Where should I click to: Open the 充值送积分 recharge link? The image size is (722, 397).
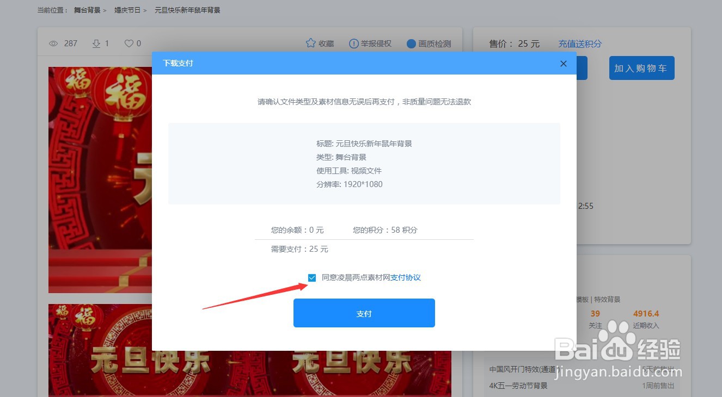tap(580, 44)
